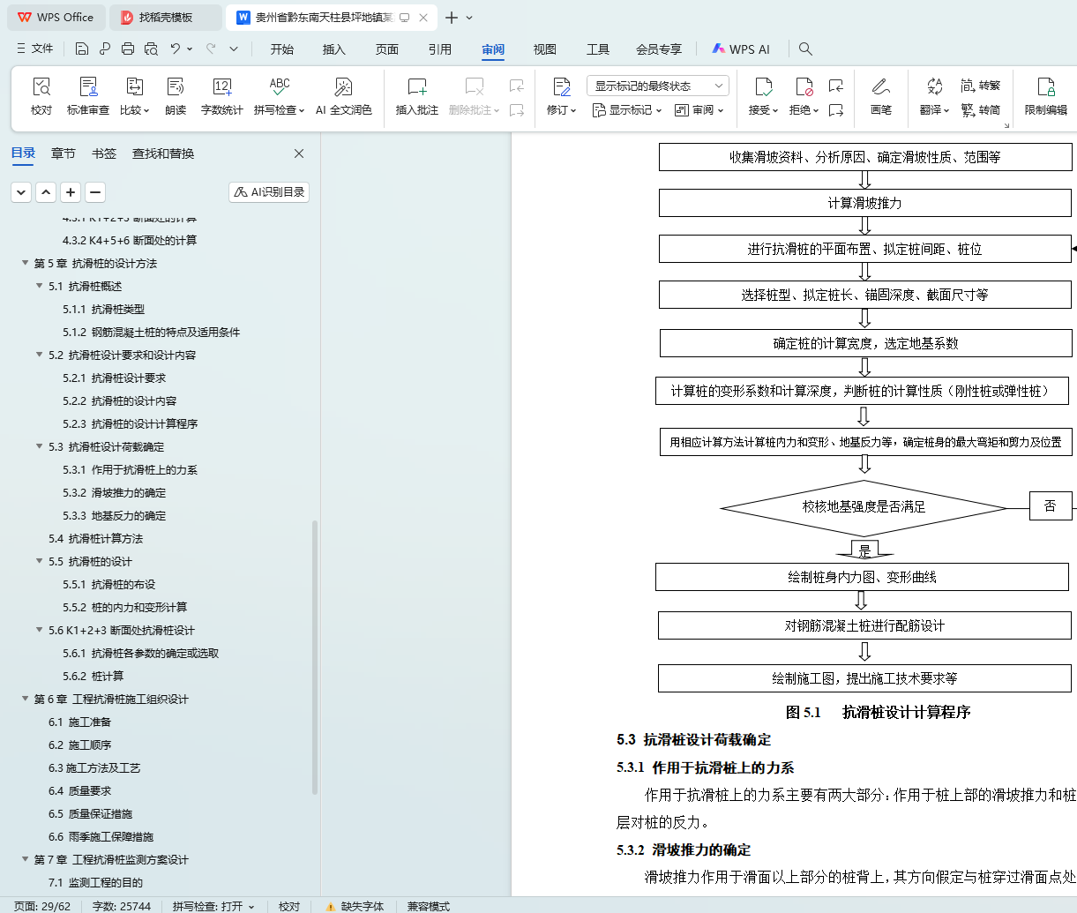This screenshot has width=1077, height=913.
Task: Jump to 6.3 施工方法及工艺 outline item
Action: (94, 767)
